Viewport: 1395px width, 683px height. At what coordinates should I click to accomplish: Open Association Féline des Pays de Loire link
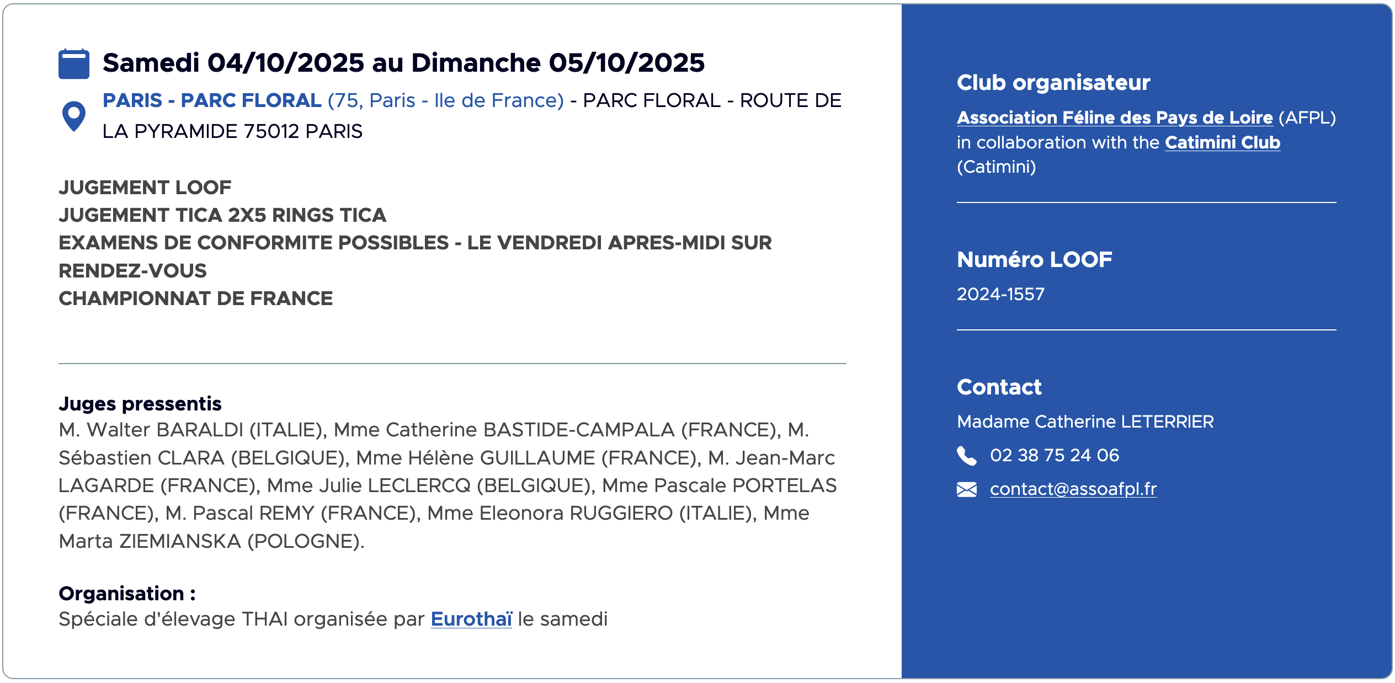pyautogui.click(x=1115, y=118)
